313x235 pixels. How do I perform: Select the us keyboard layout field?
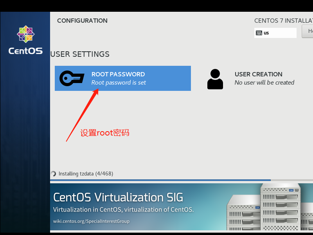tap(275, 33)
